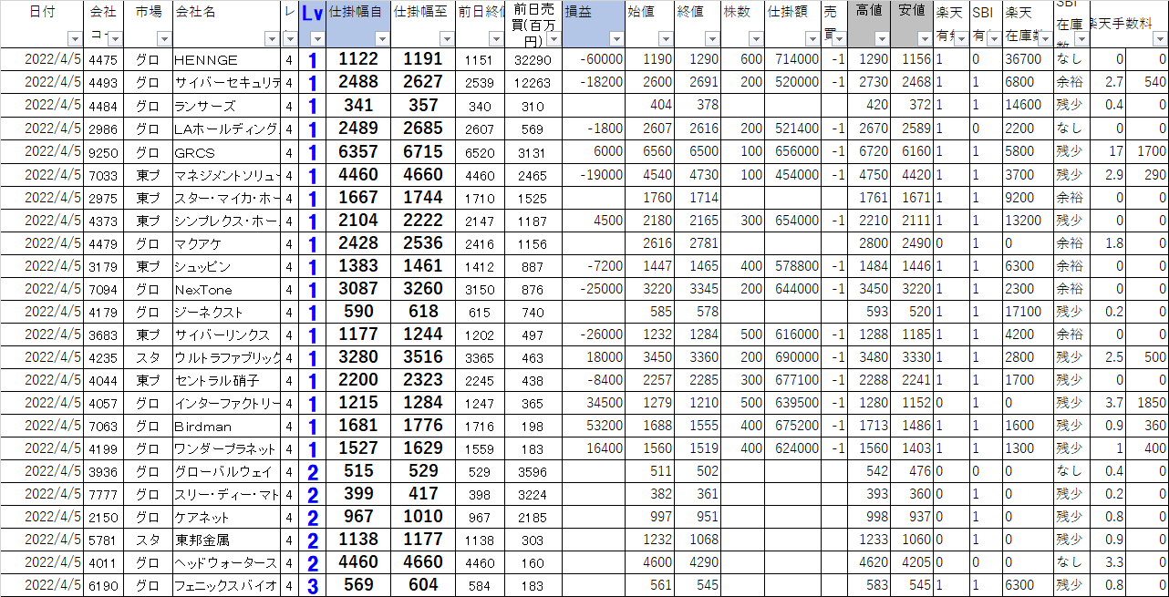The height and width of the screenshot is (597, 1169).
Task: Open the 楽天在庫 column filter dropdown
Action: click(x=1044, y=39)
